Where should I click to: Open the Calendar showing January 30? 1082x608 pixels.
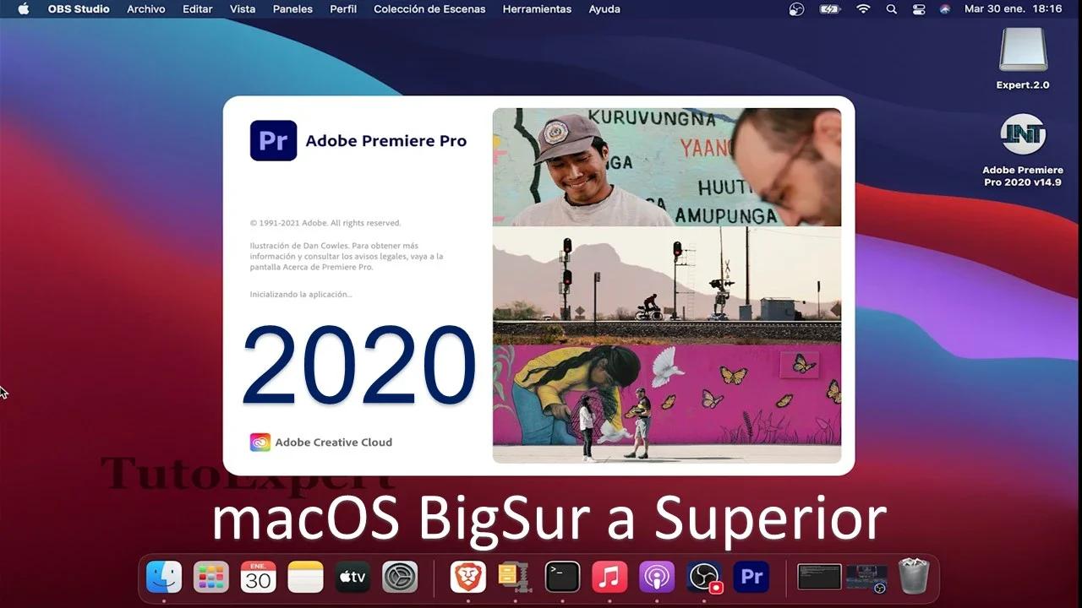tap(258, 577)
